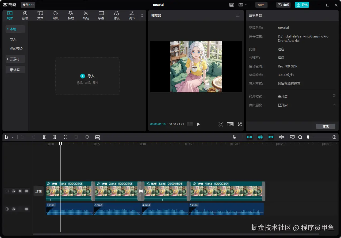The image size is (341, 238).
Task: Switch to the 音频 tab
Action: point(25,15)
